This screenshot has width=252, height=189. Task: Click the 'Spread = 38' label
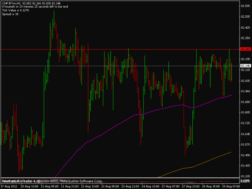[10, 14]
